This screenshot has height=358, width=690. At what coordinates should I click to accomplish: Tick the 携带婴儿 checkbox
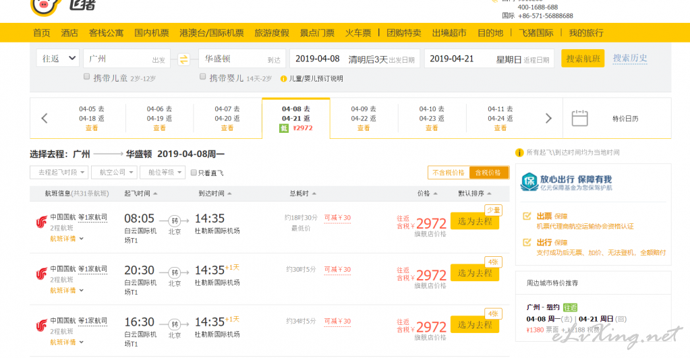click(x=203, y=77)
